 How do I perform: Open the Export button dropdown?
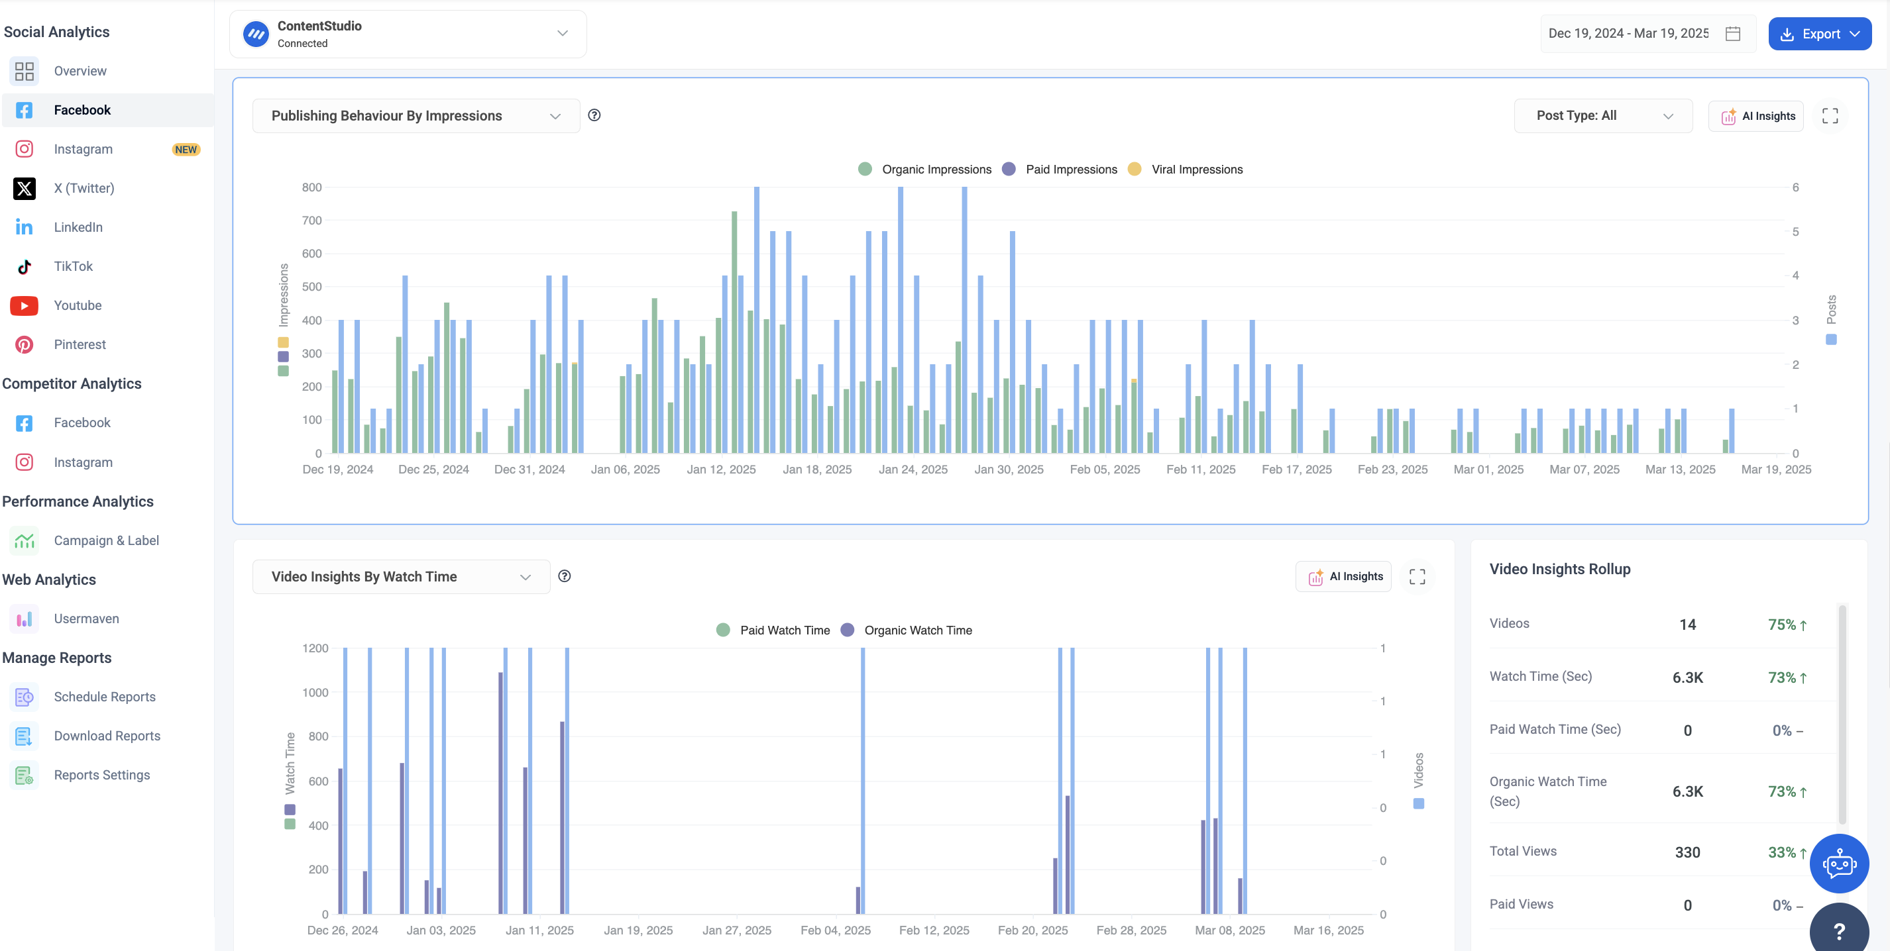coord(1820,34)
